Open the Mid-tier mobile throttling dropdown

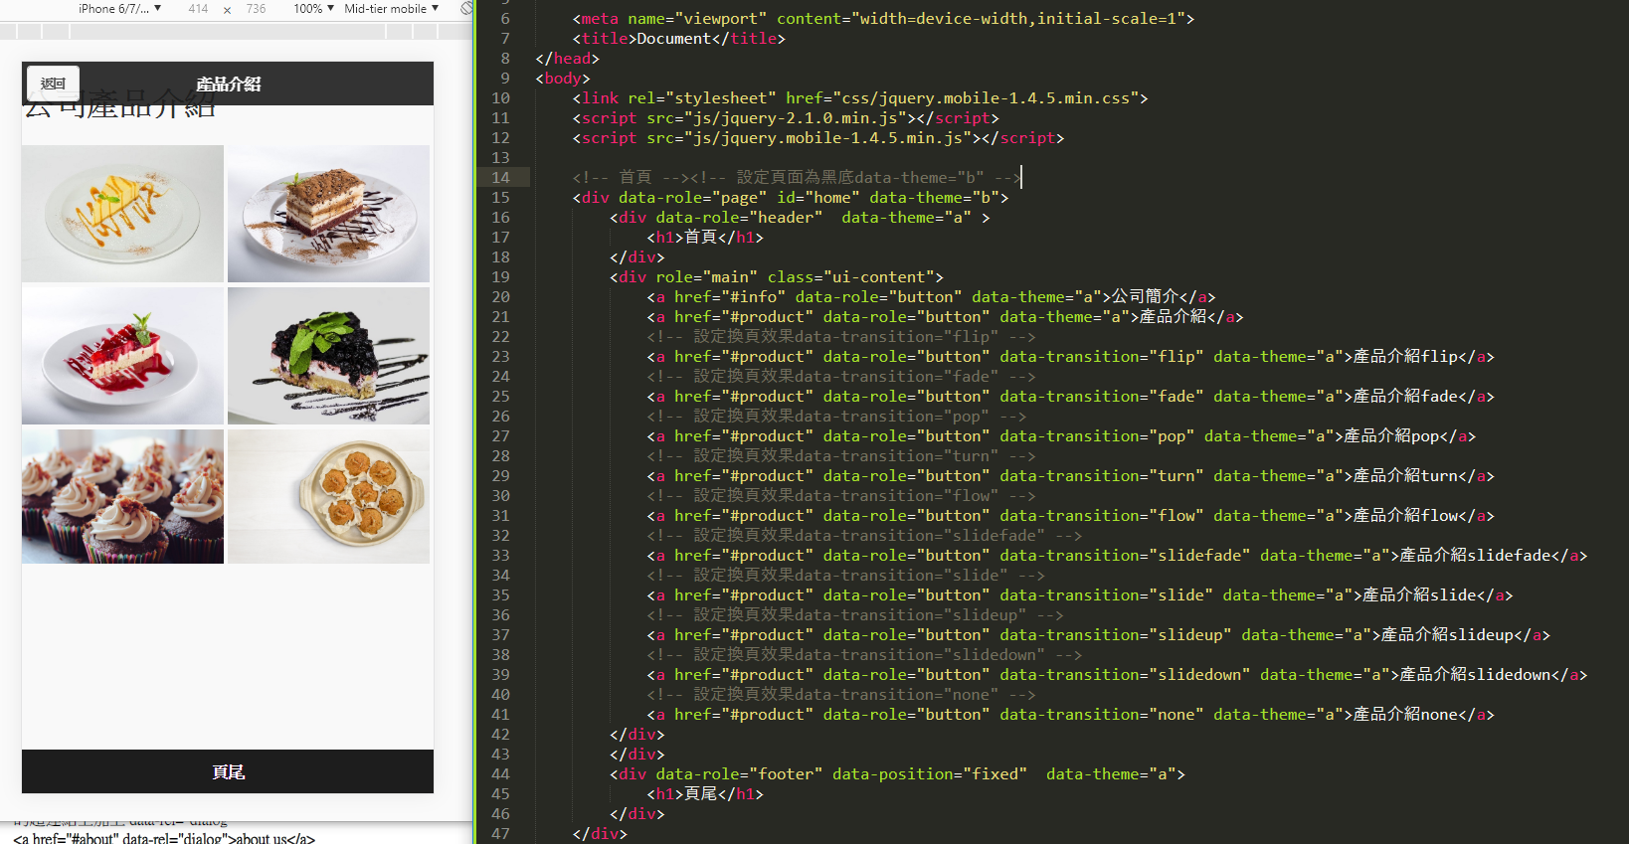pyautogui.click(x=391, y=8)
